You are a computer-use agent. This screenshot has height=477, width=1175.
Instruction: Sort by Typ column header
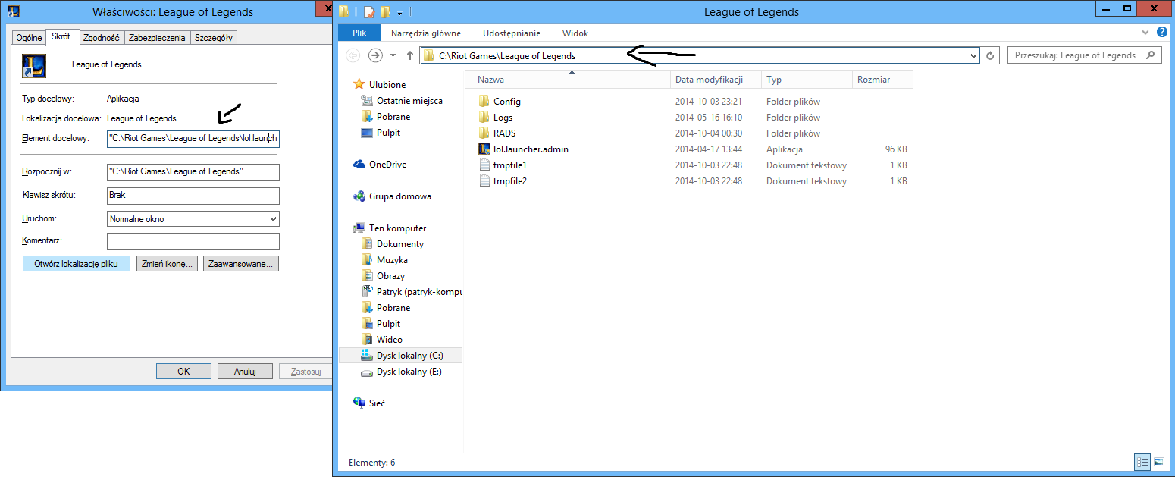pyautogui.click(x=807, y=79)
